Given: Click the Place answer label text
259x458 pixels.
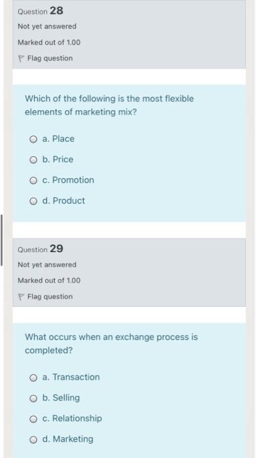Looking at the screenshot, I should click(x=63, y=139).
